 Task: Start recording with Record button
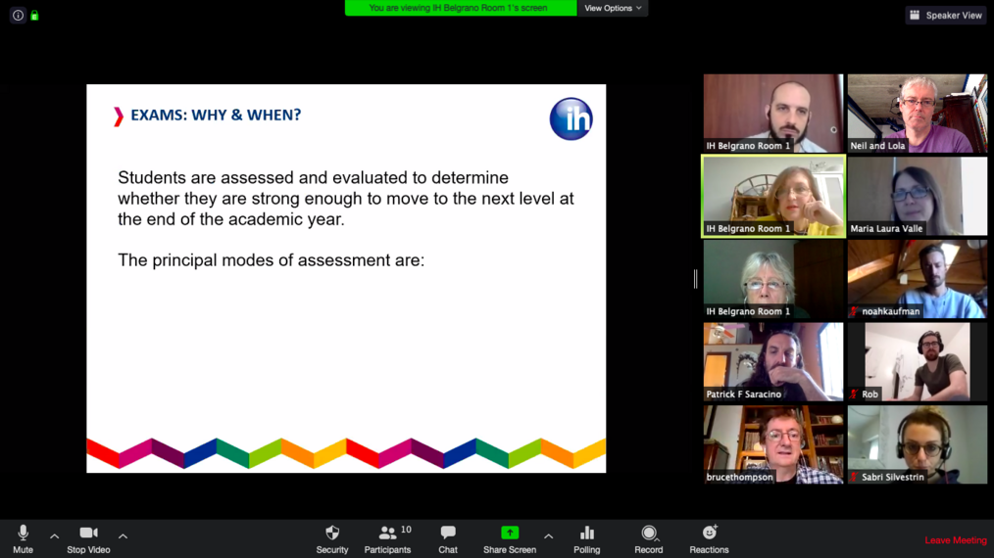click(x=649, y=539)
